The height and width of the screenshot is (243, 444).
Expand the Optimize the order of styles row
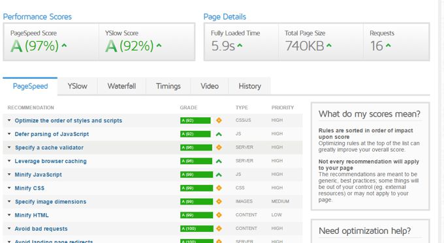pos(9,121)
